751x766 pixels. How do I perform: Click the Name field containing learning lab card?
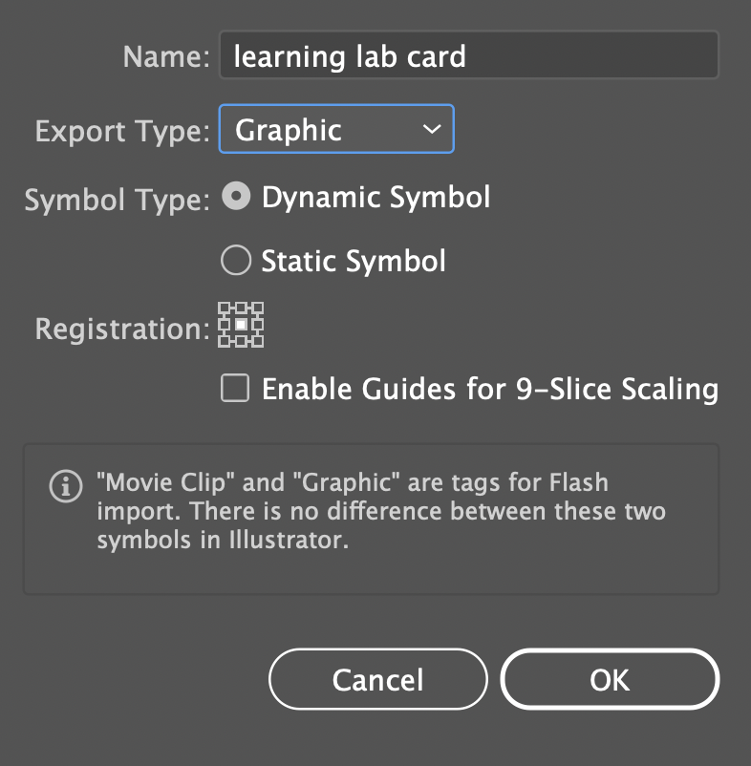coord(468,56)
